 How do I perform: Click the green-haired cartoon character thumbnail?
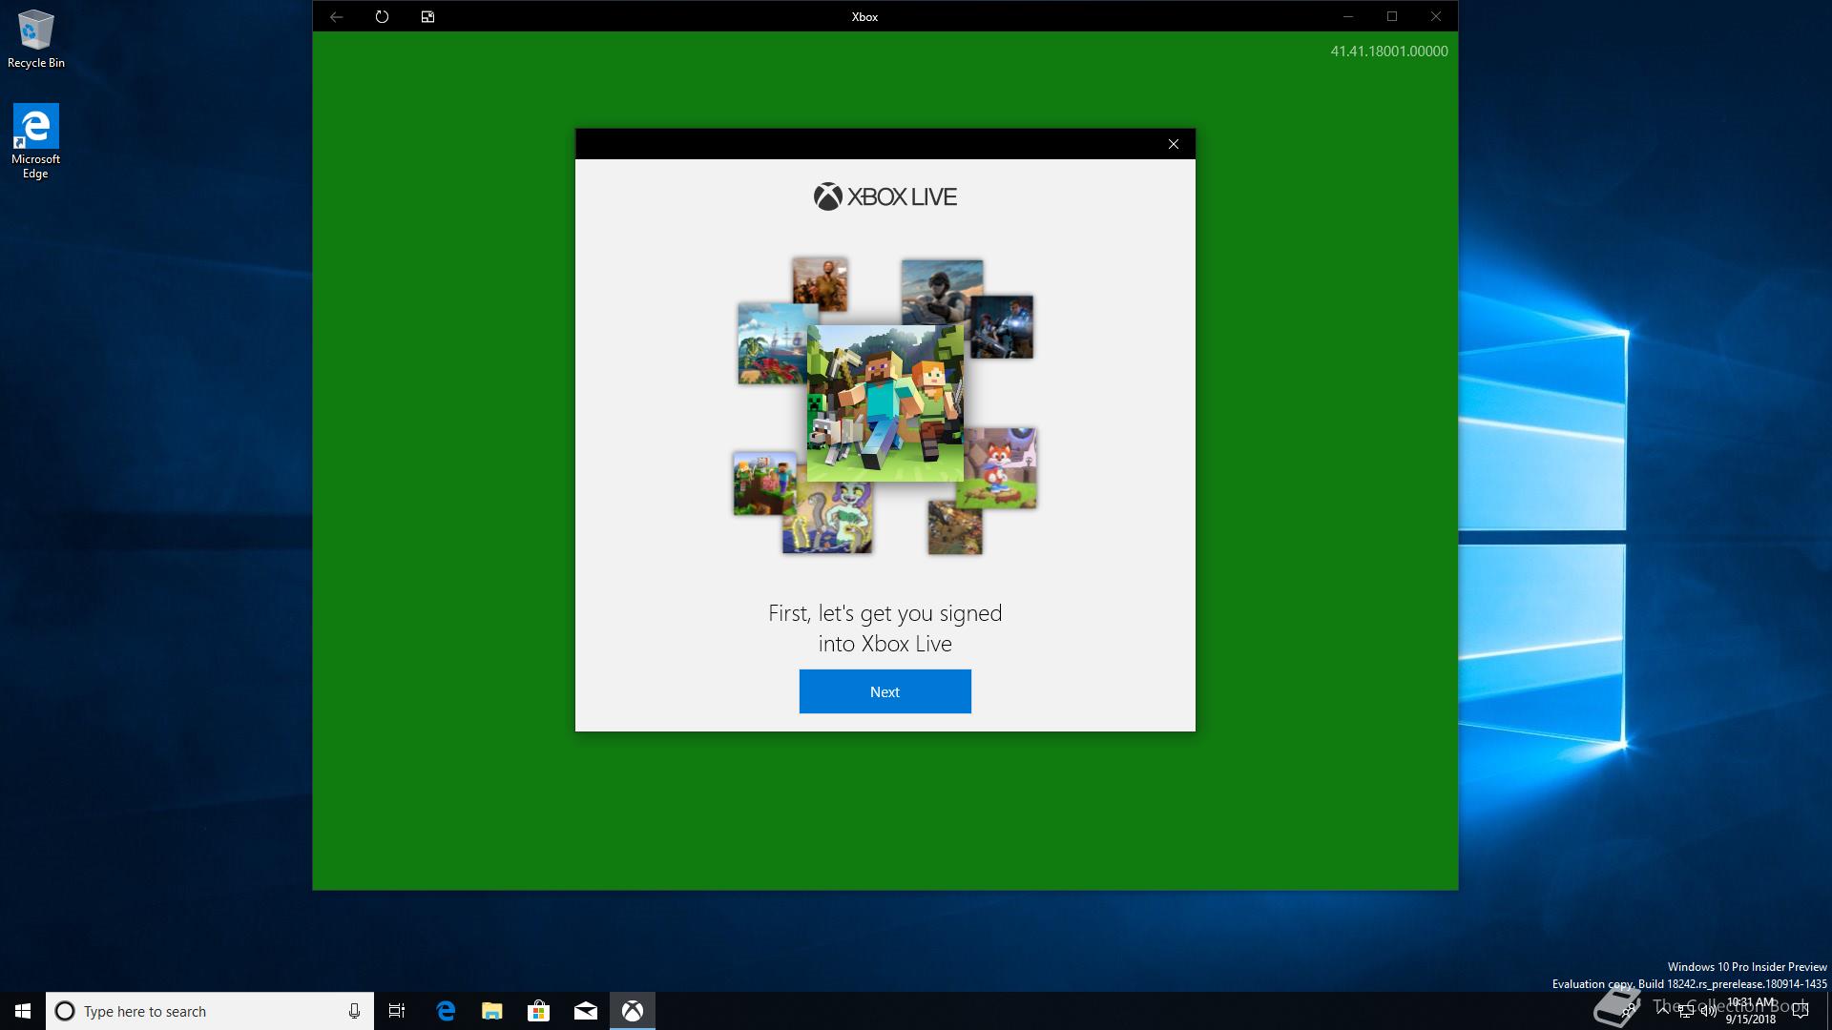click(x=827, y=518)
